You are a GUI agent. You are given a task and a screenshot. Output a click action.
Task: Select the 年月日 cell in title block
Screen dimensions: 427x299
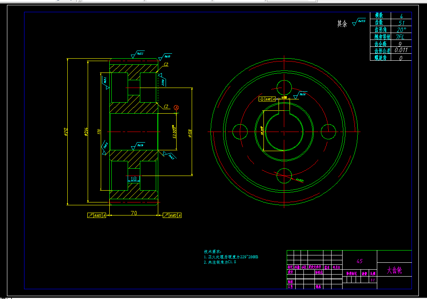(336, 268)
